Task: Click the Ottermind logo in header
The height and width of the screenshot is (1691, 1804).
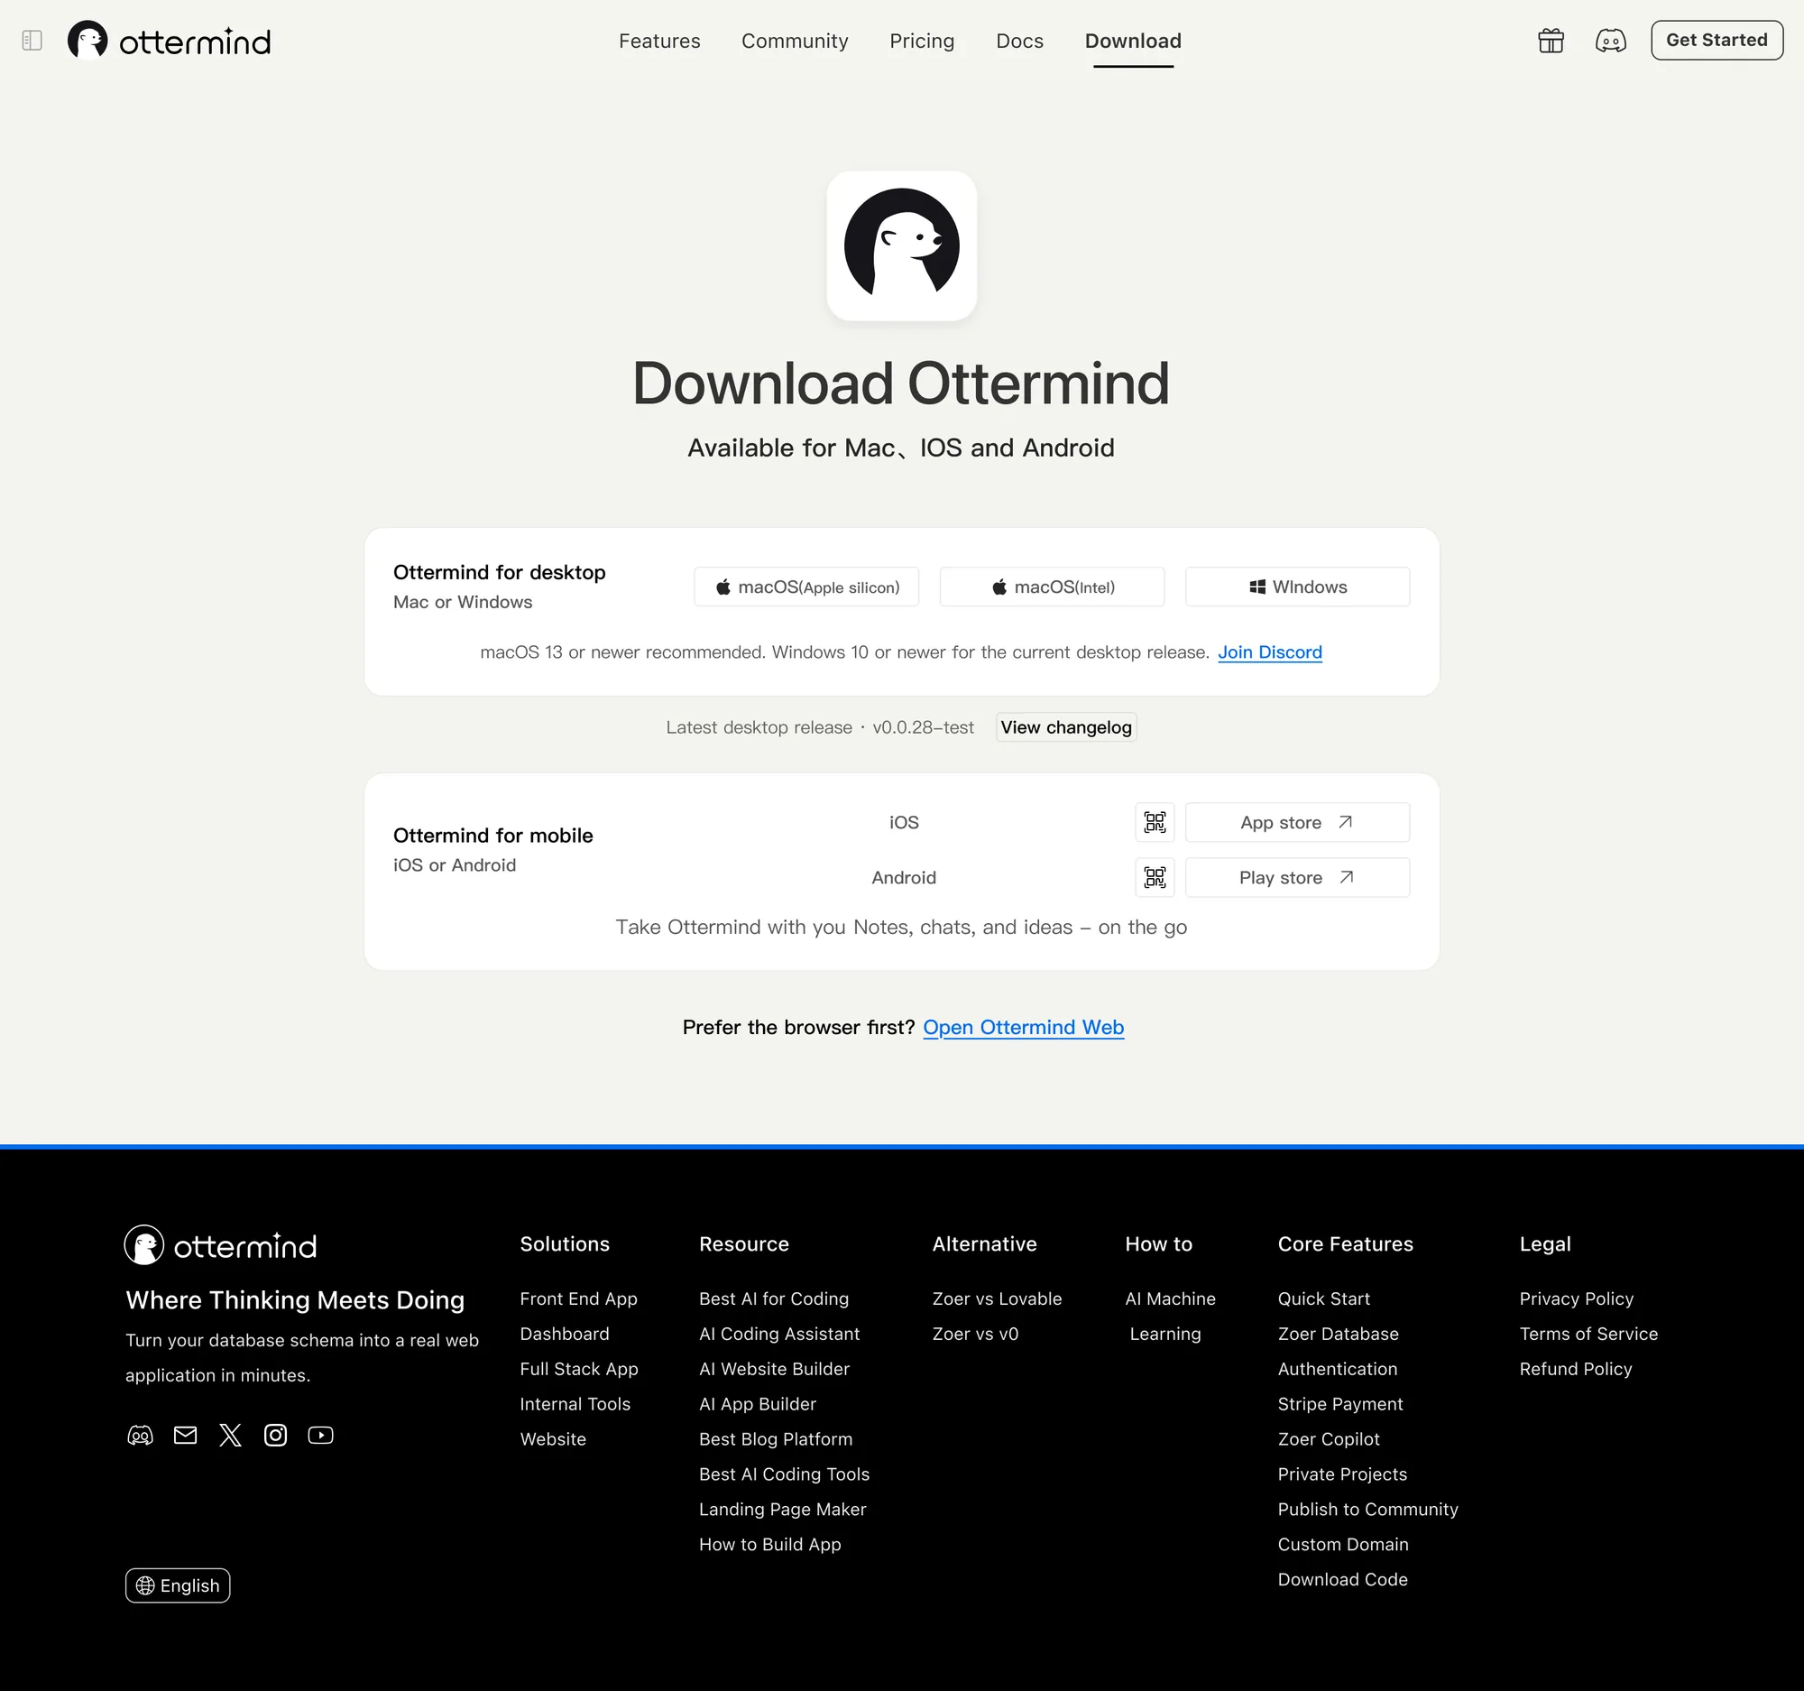Action: click(x=169, y=41)
